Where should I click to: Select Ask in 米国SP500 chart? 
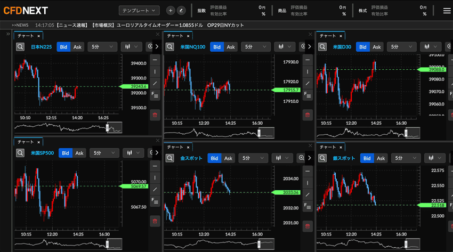coord(79,153)
